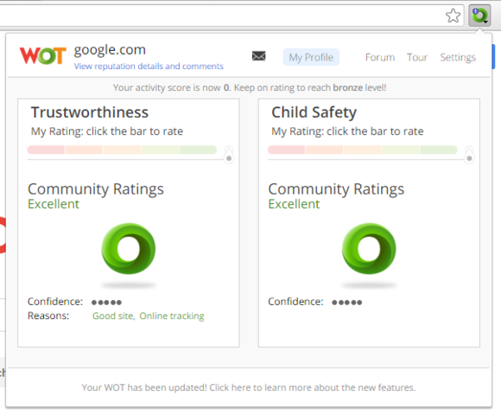The width and height of the screenshot is (501, 415).
Task: Rate Child Safety red (very poor) segment
Action: [x=286, y=150]
